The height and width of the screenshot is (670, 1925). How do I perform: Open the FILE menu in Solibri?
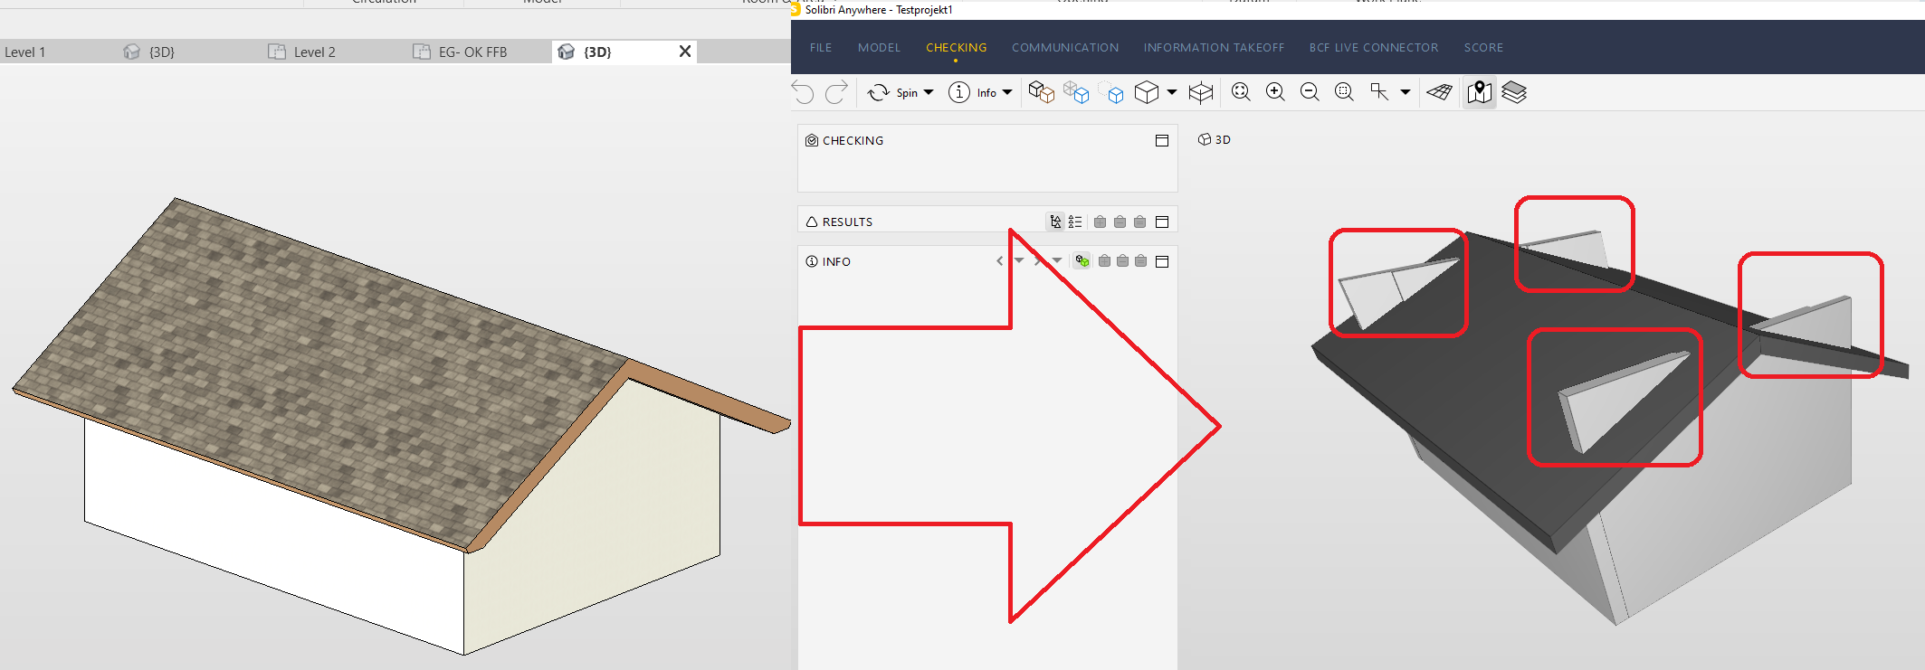coord(821,48)
